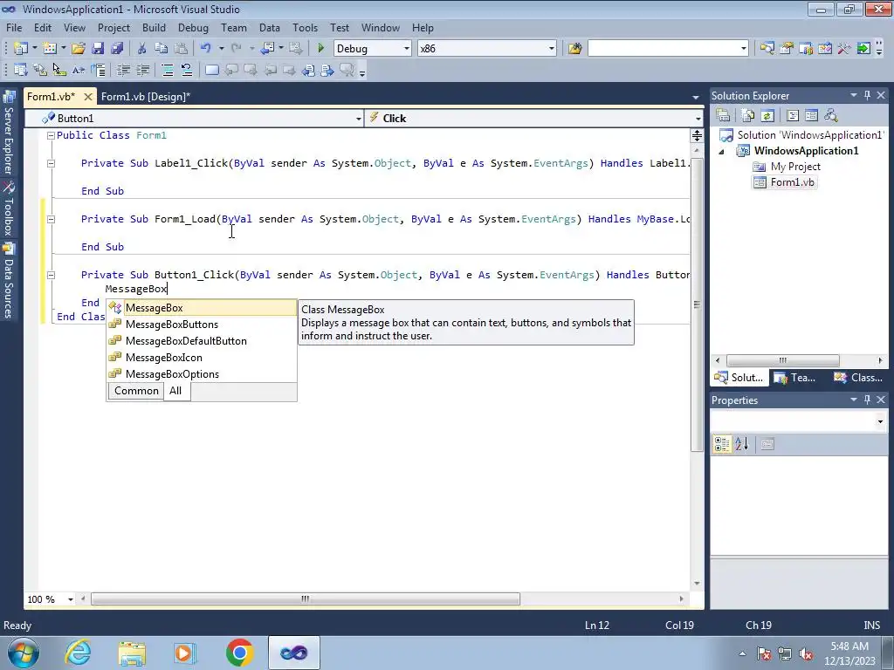Toggle auto-hide pin on Solution Explorer
894x670 pixels.
point(867,95)
